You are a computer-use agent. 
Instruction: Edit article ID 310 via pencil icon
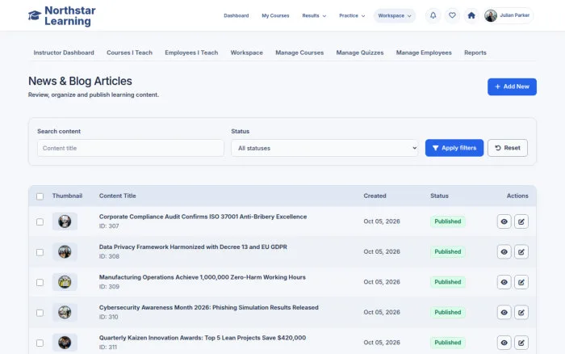521,313
